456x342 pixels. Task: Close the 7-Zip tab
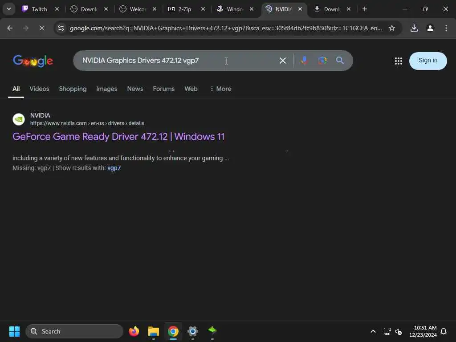pyautogui.click(x=203, y=9)
